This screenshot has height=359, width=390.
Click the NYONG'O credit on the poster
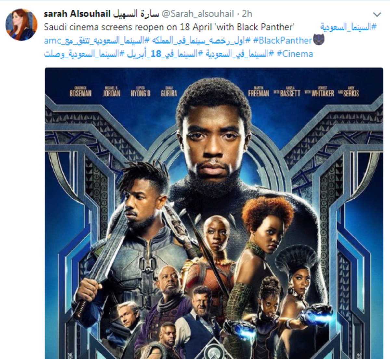click(140, 93)
